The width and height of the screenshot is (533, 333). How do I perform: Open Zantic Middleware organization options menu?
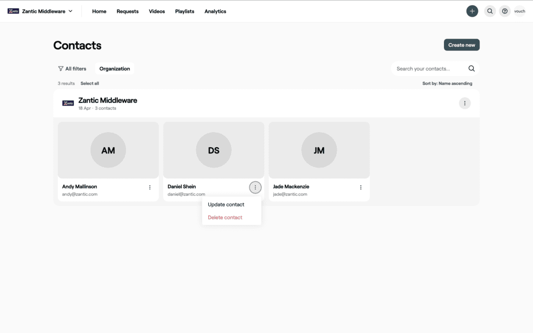(x=465, y=104)
